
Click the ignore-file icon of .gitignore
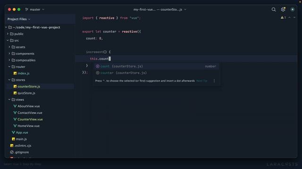click(x=12, y=152)
